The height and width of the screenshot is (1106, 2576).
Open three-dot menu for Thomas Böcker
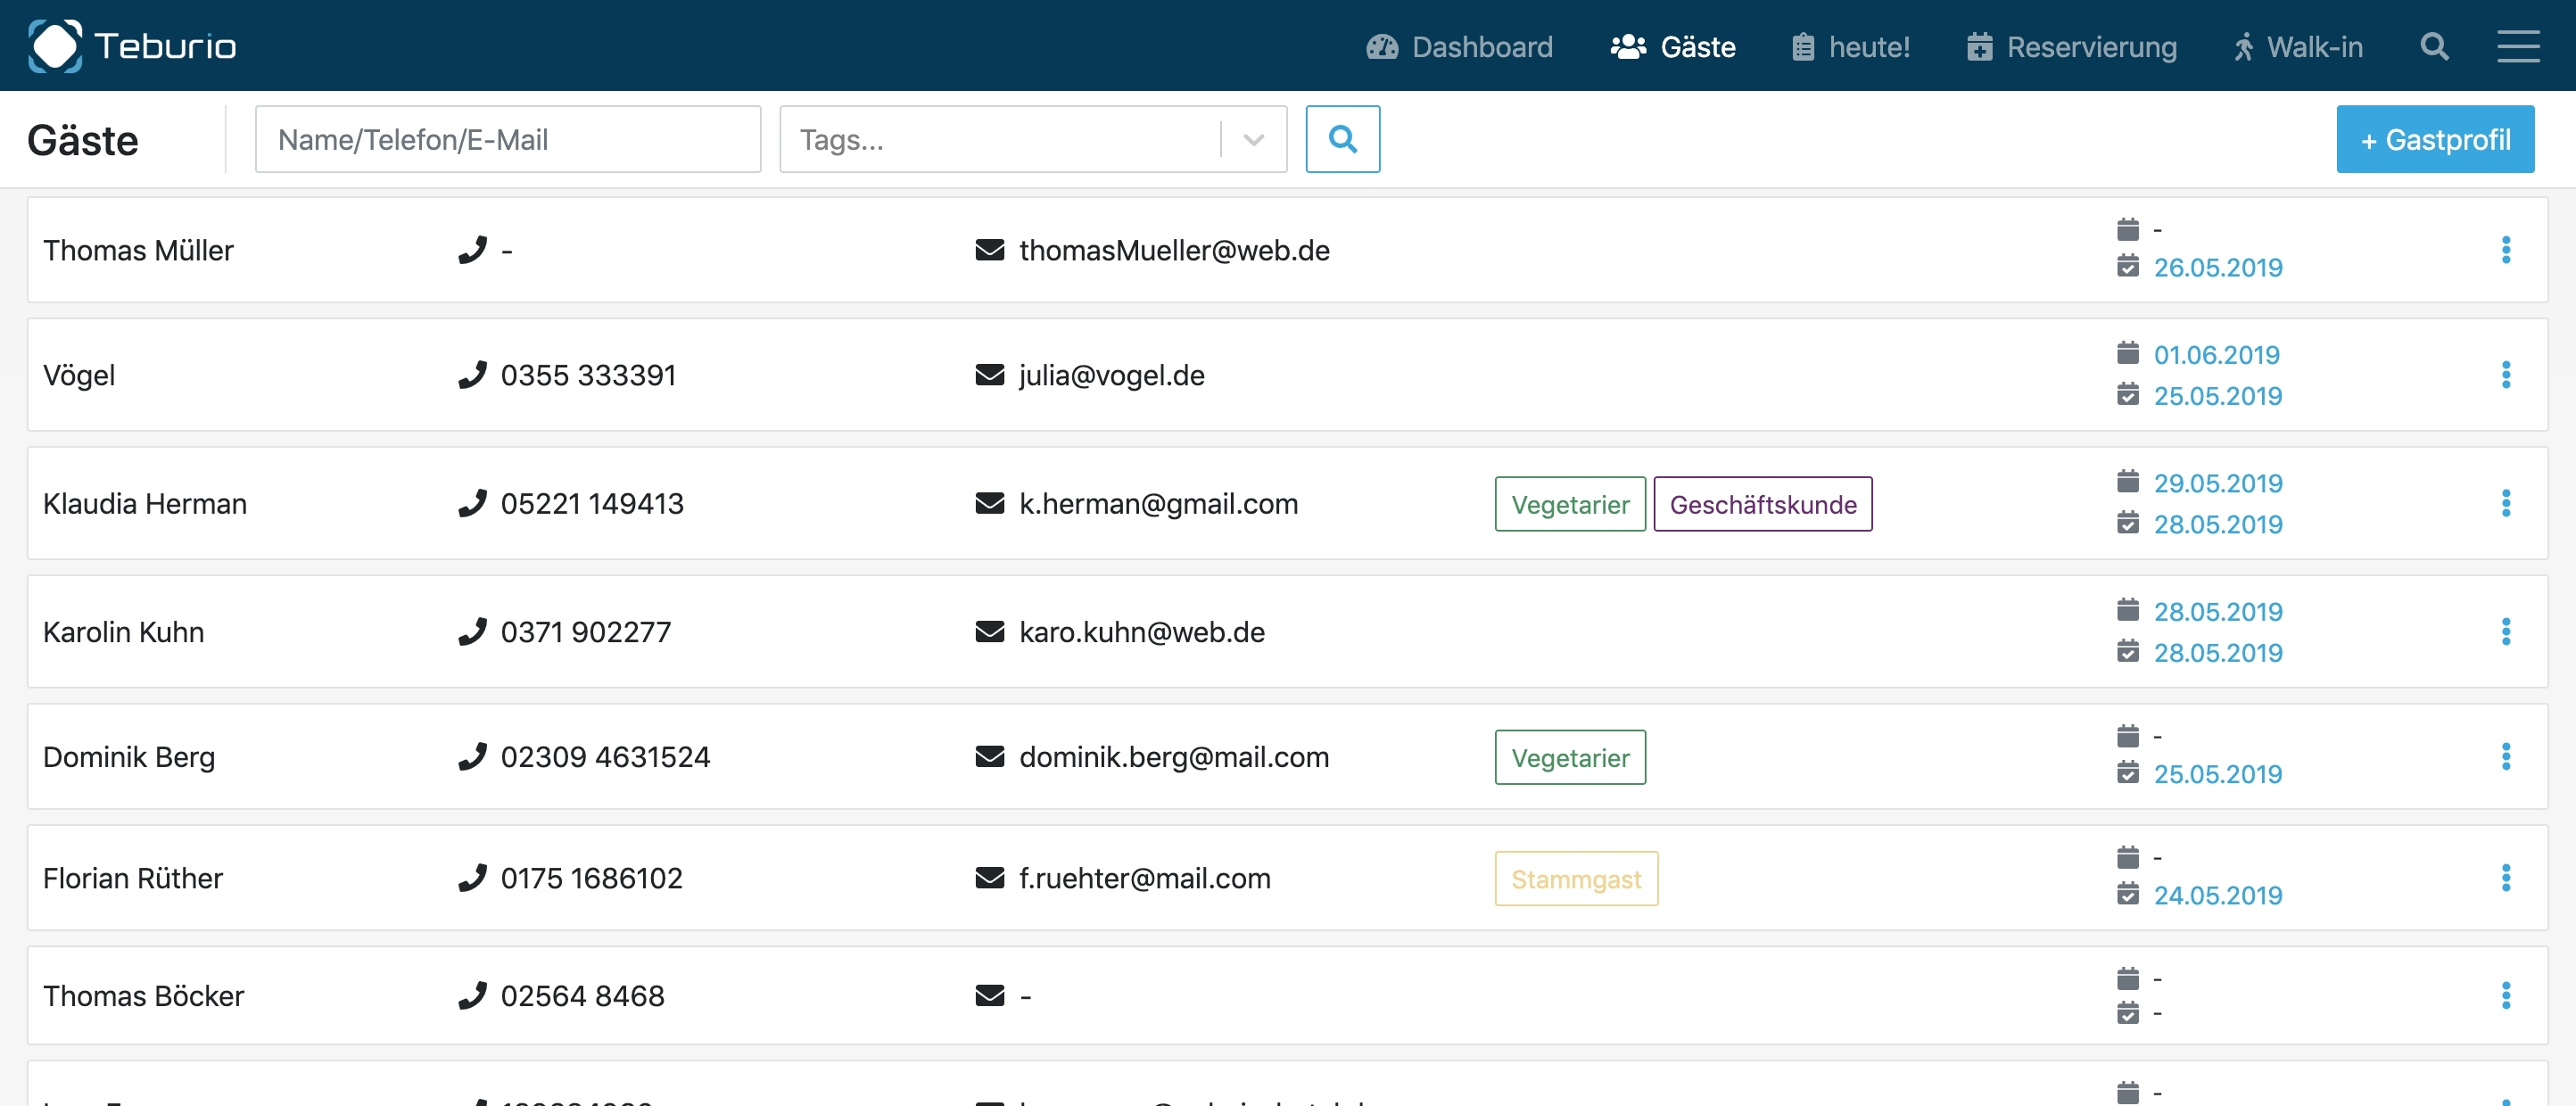pyautogui.click(x=2505, y=996)
